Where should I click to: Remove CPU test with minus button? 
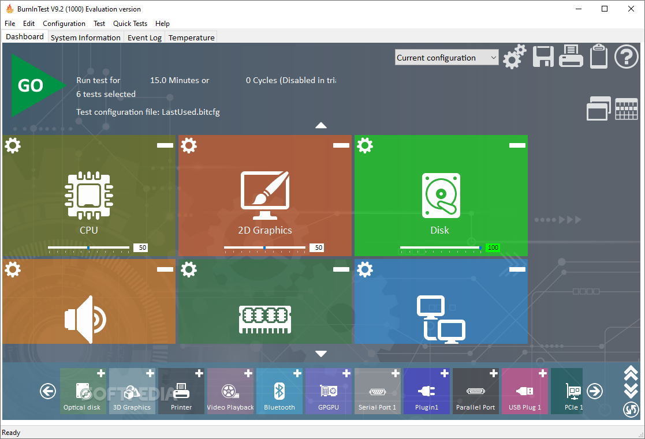pyautogui.click(x=165, y=145)
